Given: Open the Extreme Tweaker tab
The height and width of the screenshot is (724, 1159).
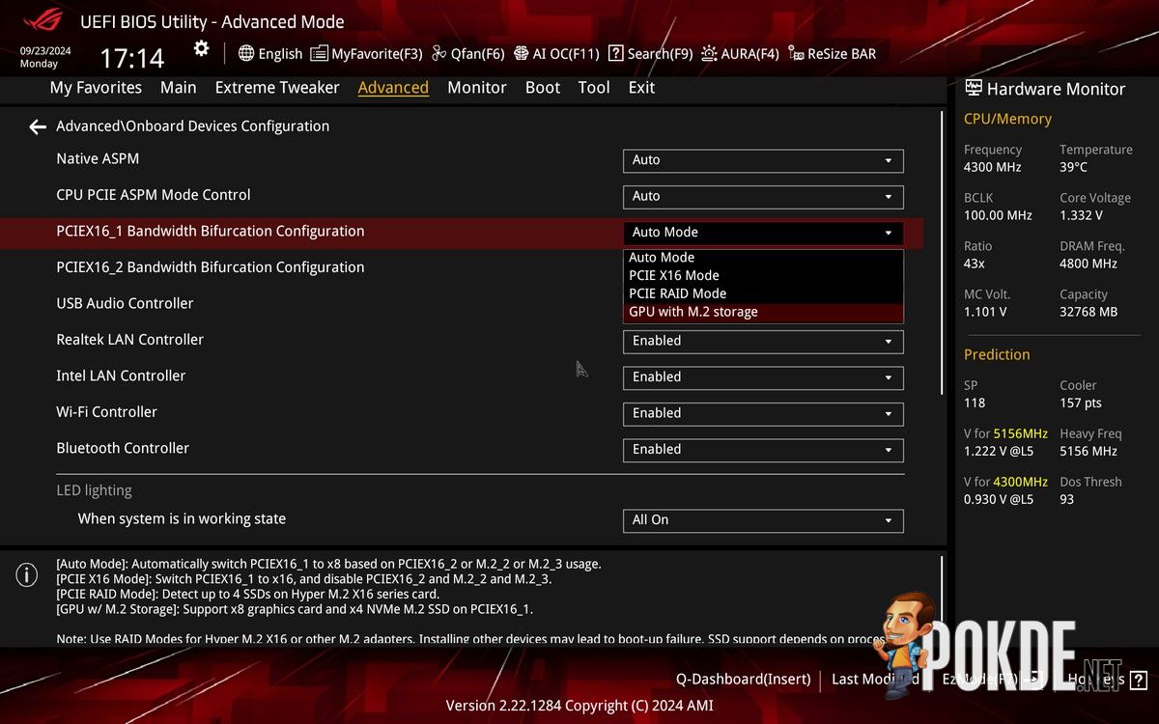Looking at the screenshot, I should [x=277, y=87].
